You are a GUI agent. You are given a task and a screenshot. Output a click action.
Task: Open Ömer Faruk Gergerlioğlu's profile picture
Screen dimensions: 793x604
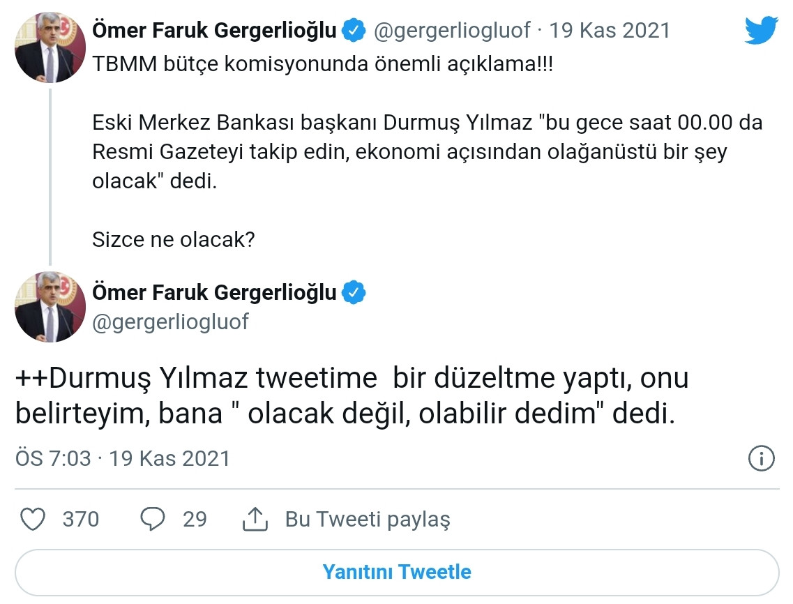click(50, 47)
